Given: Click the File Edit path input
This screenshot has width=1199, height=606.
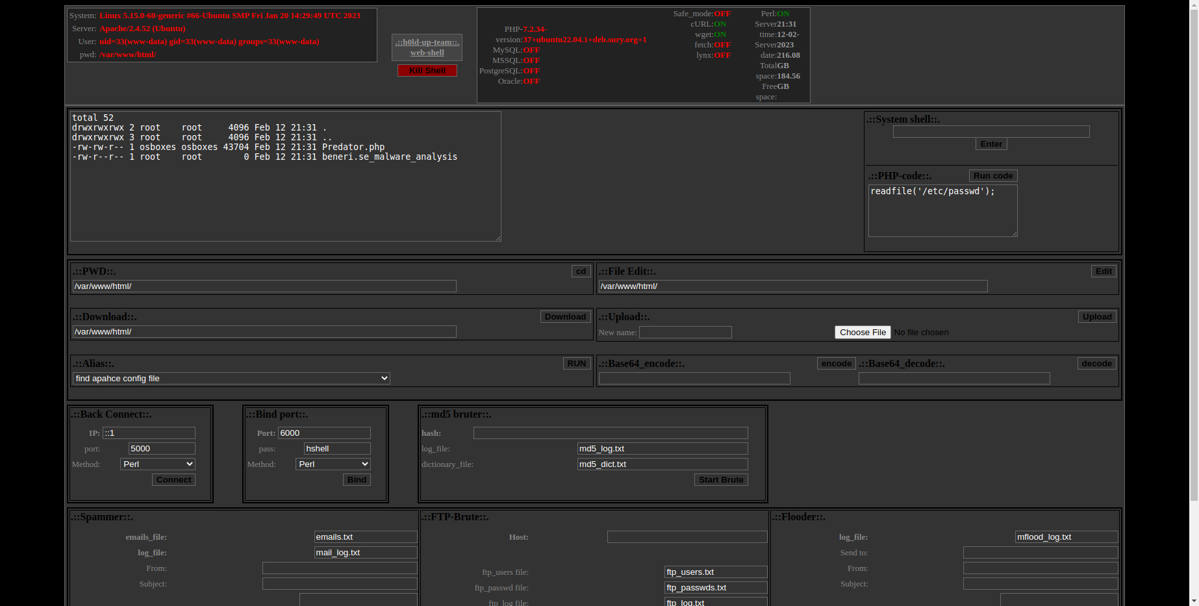Looking at the screenshot, I should click(x=793, y=286).
